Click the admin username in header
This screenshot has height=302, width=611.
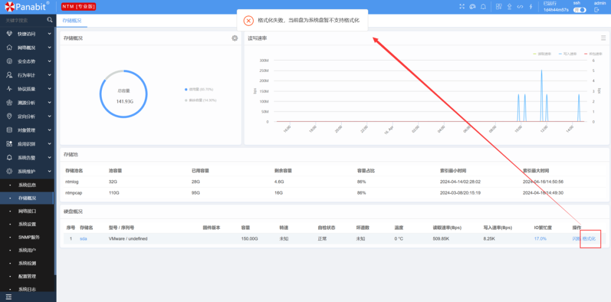click(600, 3)
